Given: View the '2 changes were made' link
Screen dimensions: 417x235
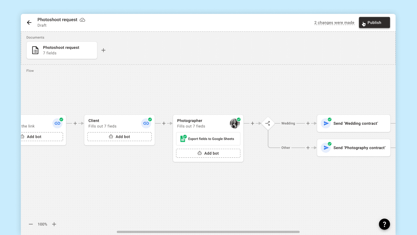Looking at the screenshot, I should tap(334, 23).
